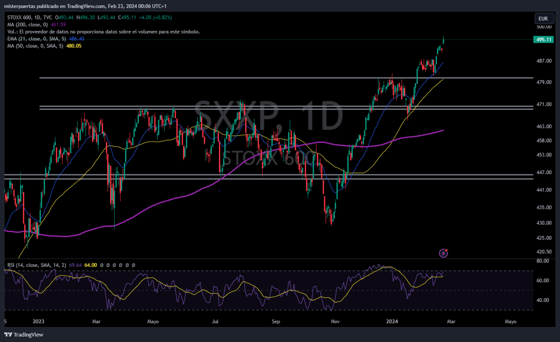Viewport: 560px width, 342px height.
Task: Click the misterpuertas publicado en TradingView.com header
Action: coord(85,6)
